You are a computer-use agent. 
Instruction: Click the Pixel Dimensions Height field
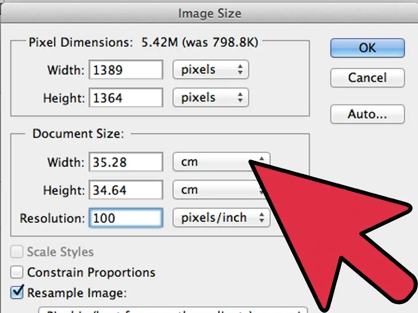coord(126,98)
